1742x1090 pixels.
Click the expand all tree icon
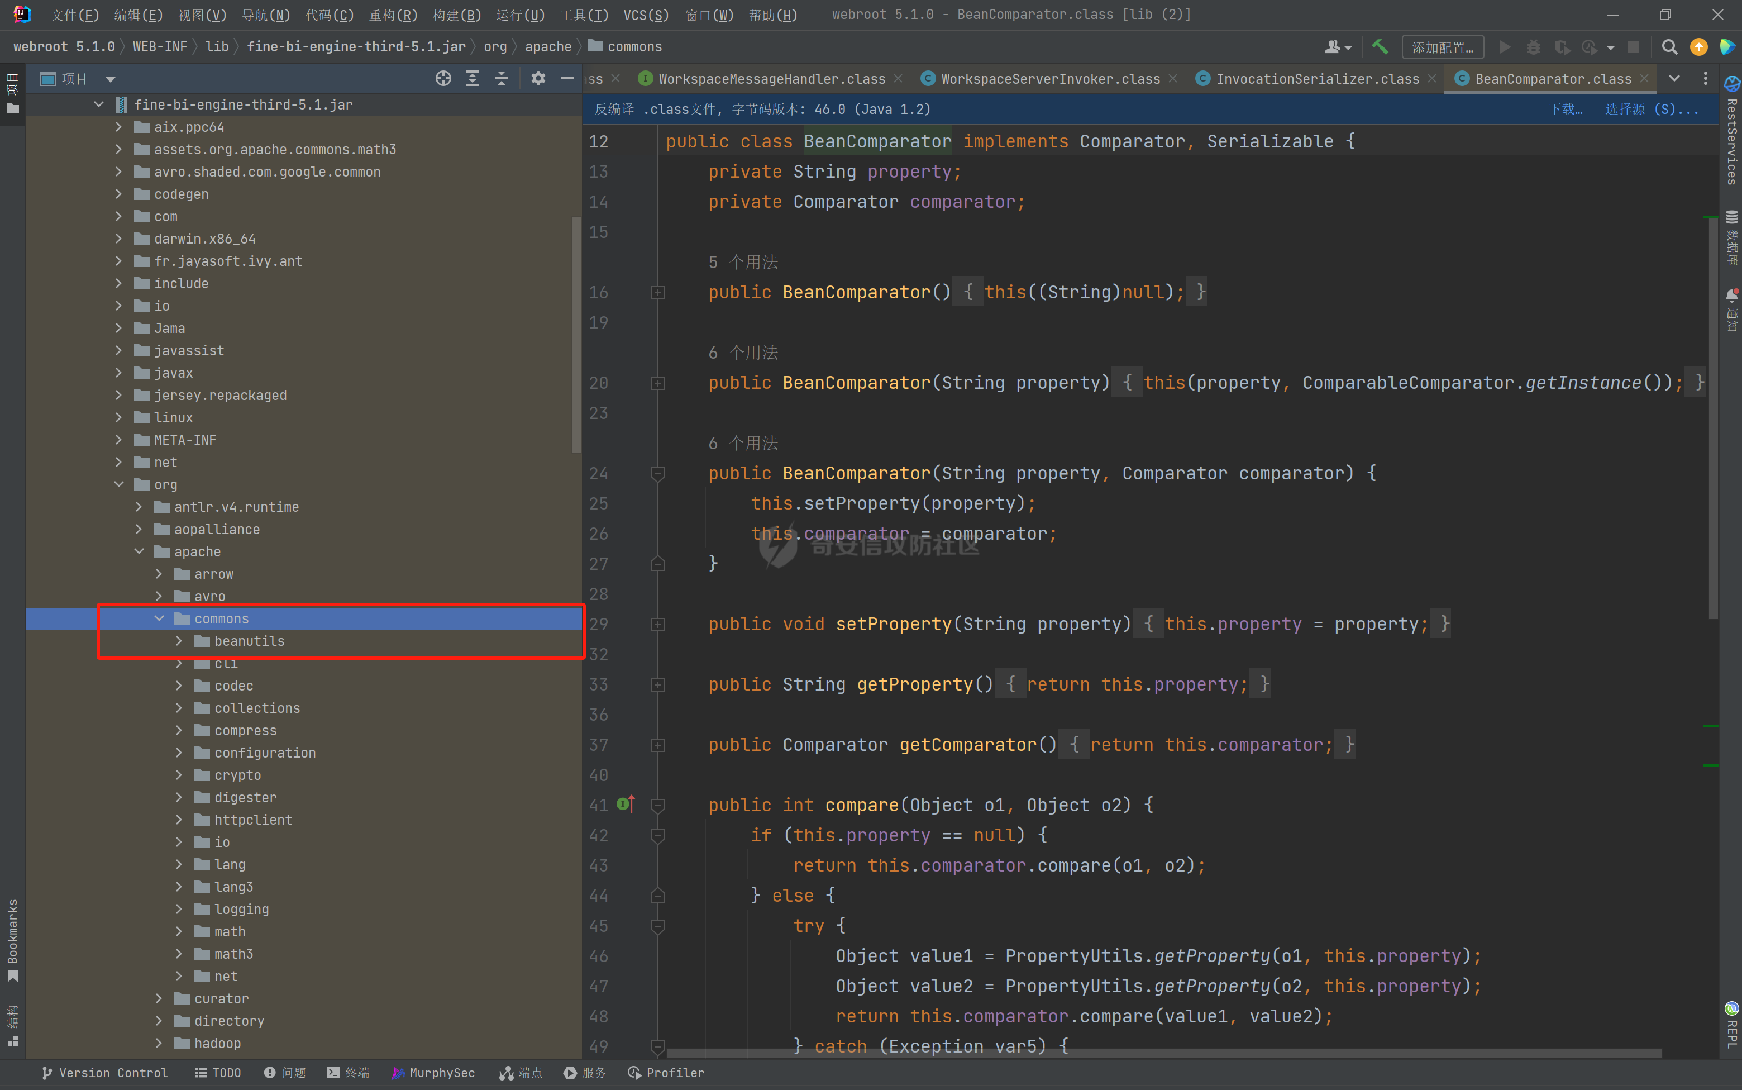pos(472,79)
